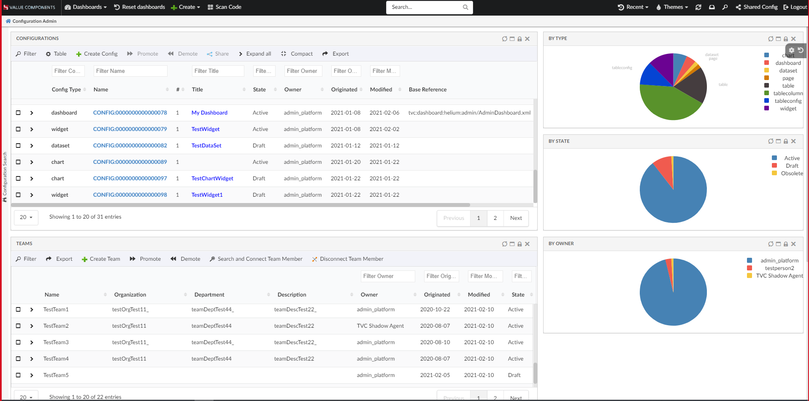Open the Themes dropdown menu

point(672,7)
